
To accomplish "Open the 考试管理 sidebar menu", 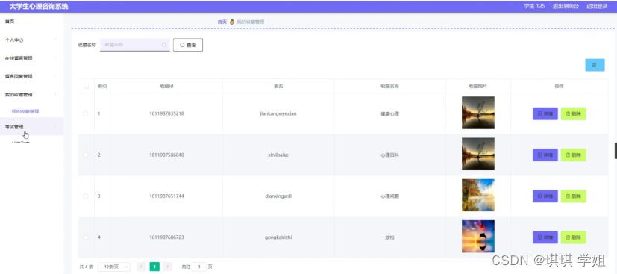I will [32, 126].
